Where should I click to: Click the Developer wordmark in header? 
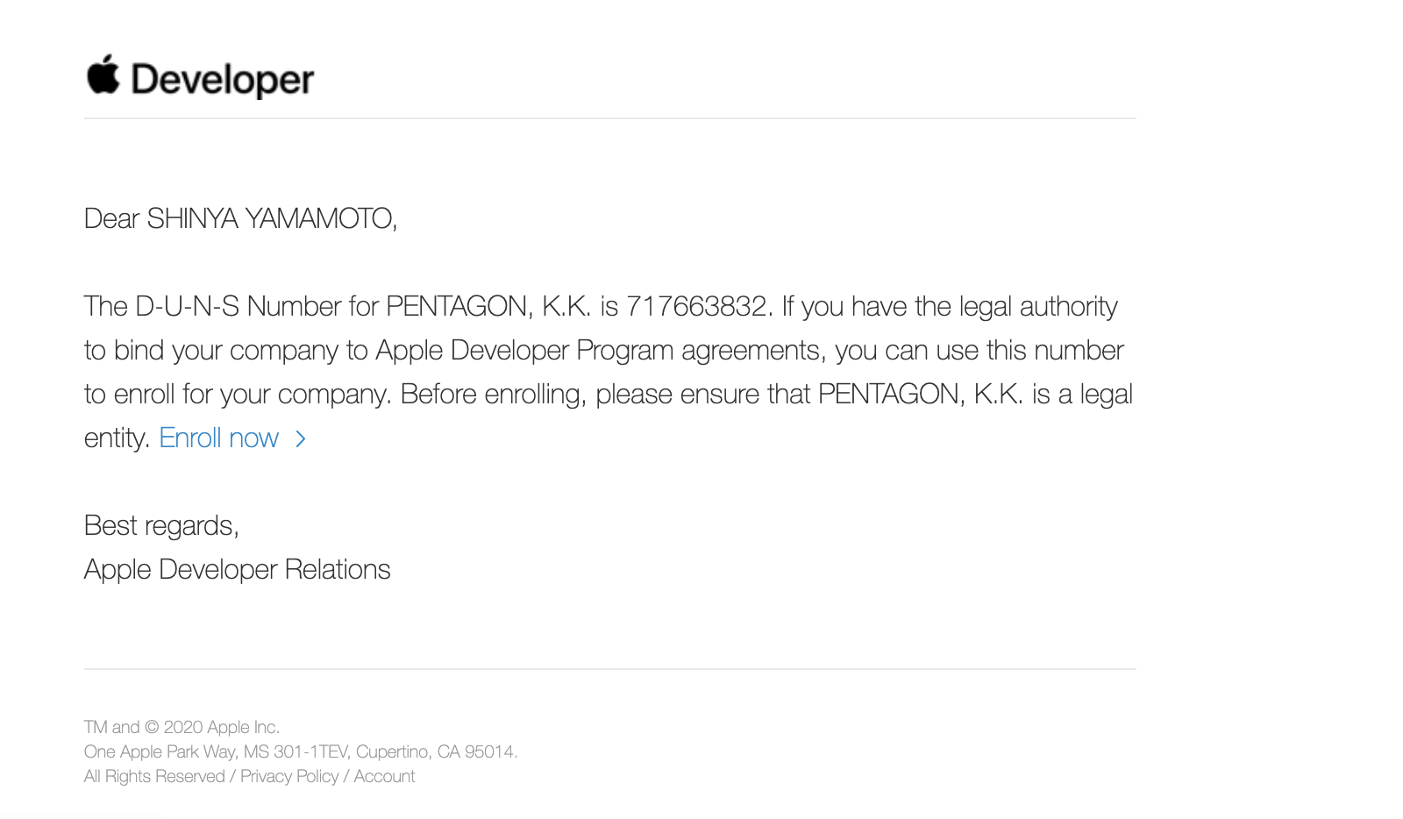pos(222,80)
